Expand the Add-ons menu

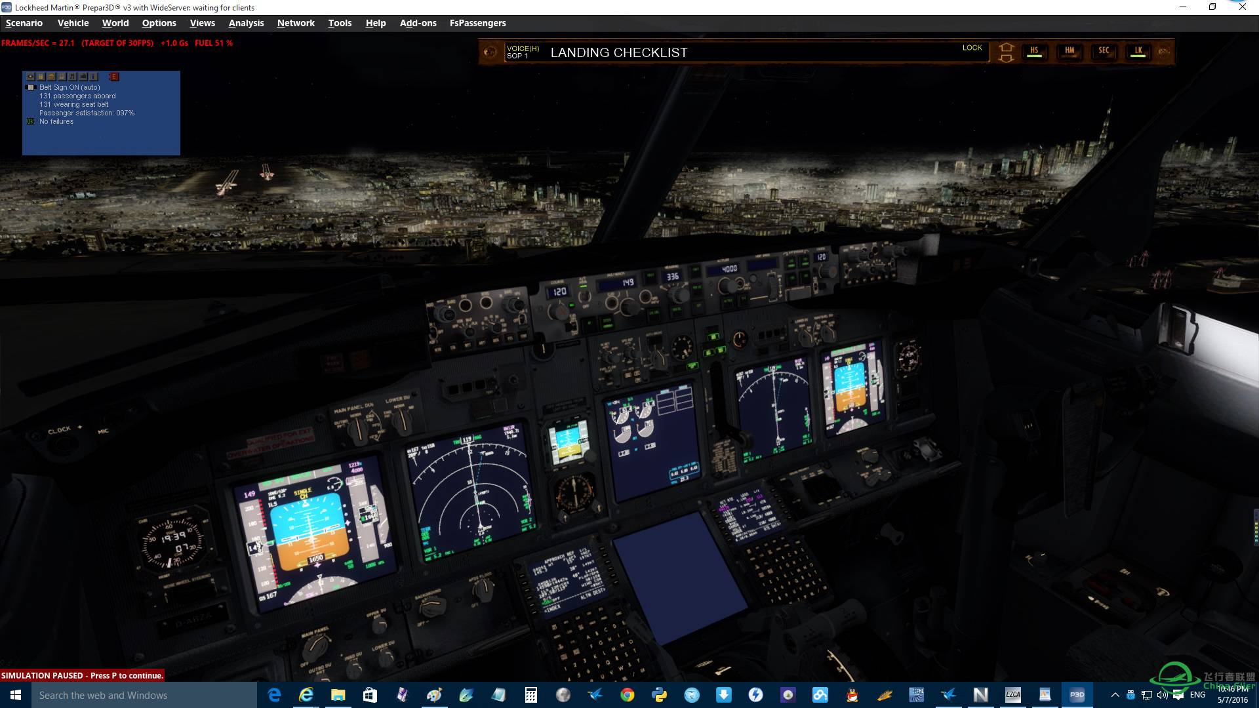418,23
